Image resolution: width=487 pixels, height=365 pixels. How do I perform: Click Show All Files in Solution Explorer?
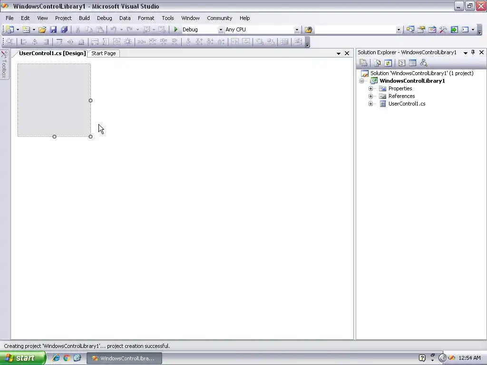click(x=377, y=63)
